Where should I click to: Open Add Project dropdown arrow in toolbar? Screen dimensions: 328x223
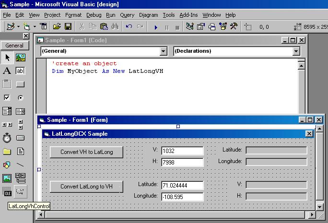18,26
